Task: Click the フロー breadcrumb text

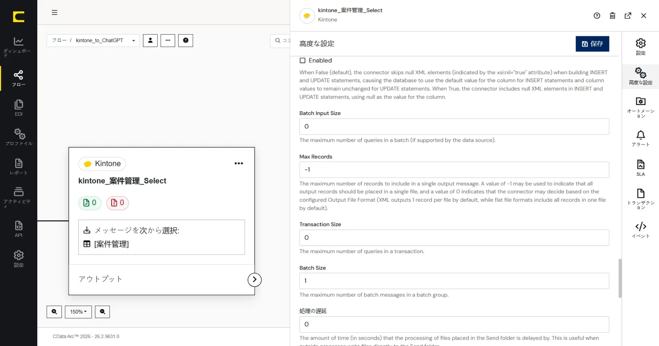Action: coord(59,40)
